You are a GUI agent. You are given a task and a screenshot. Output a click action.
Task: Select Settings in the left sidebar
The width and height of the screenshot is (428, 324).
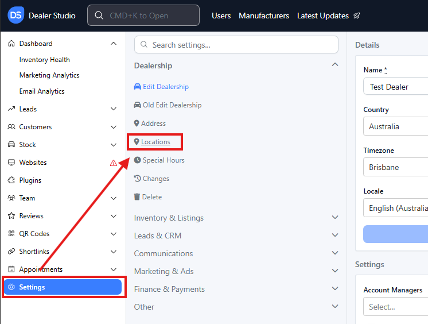tap(63, 287)
